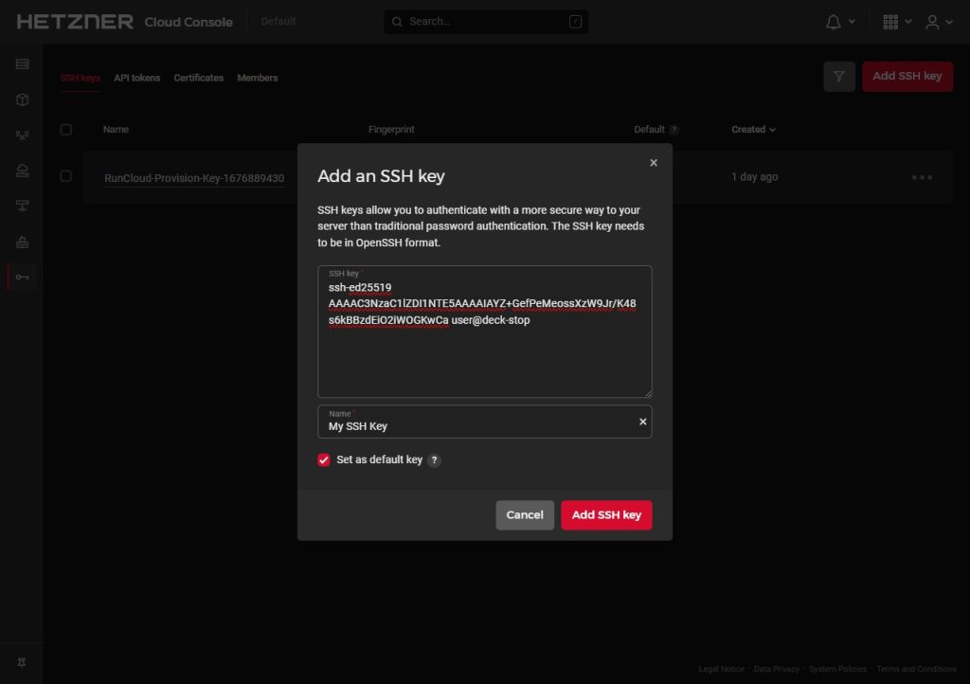This screenshot has height=684, width=970.
Task: Expand the apps grid dropdown in the header
Action: click(896, 22)
